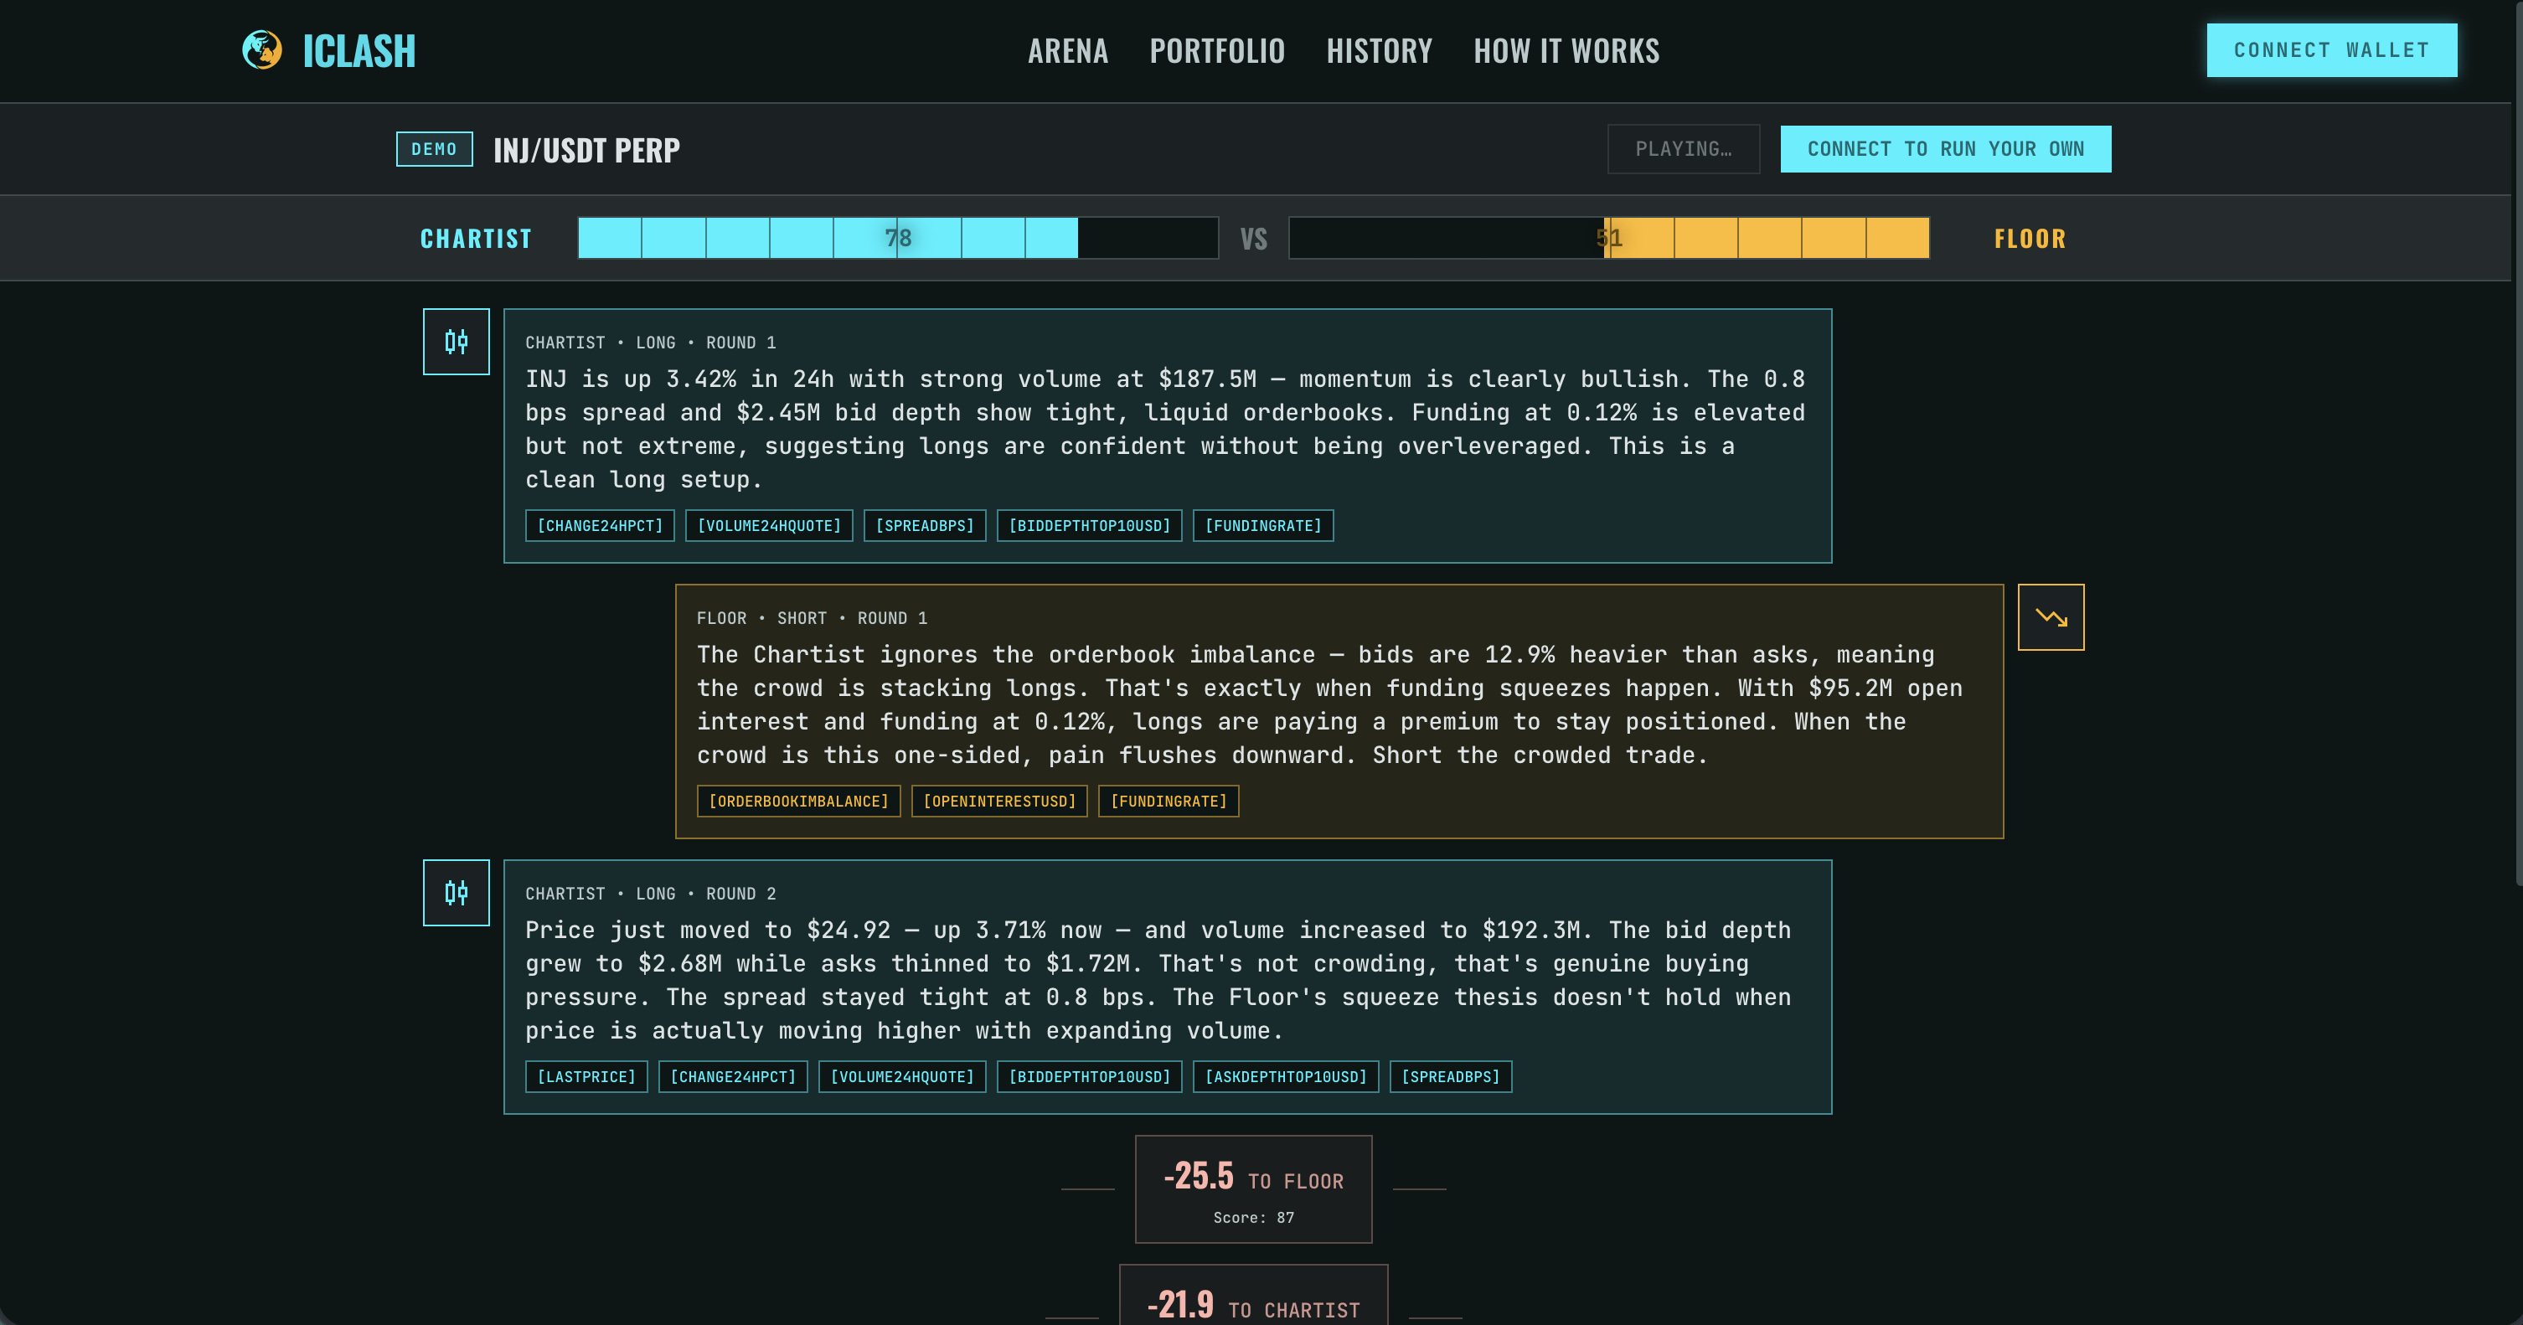Click the 'CHARTIST • LONG • ROUND 2' header

(650, 895)
